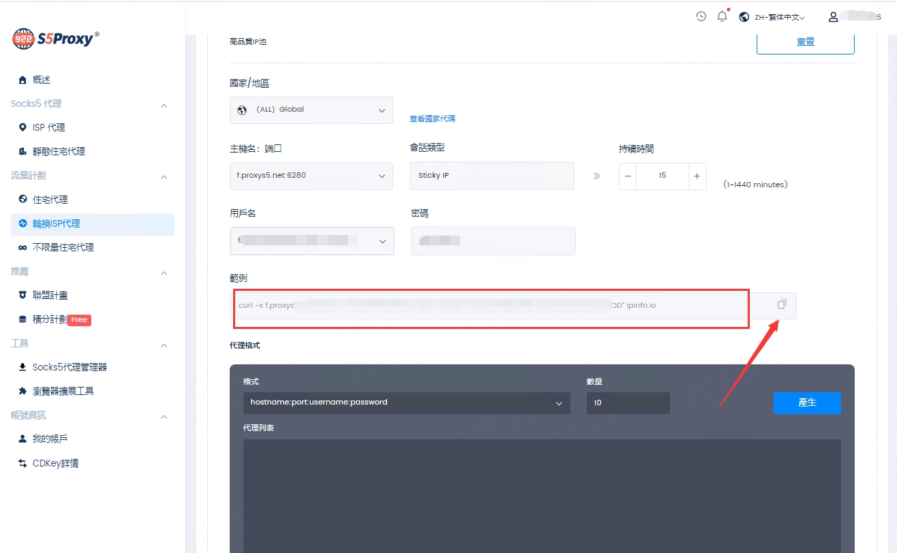Open the history clock icon
The width and height of the screenshot is (897, 553).
pos(701,16)
